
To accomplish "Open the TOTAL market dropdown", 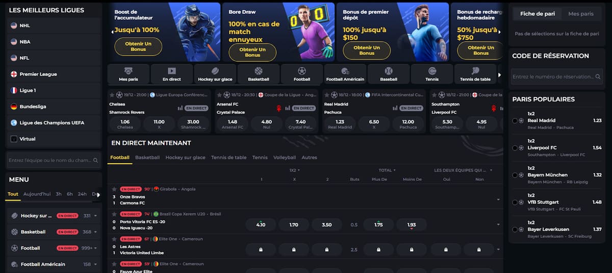I will 388,170.
